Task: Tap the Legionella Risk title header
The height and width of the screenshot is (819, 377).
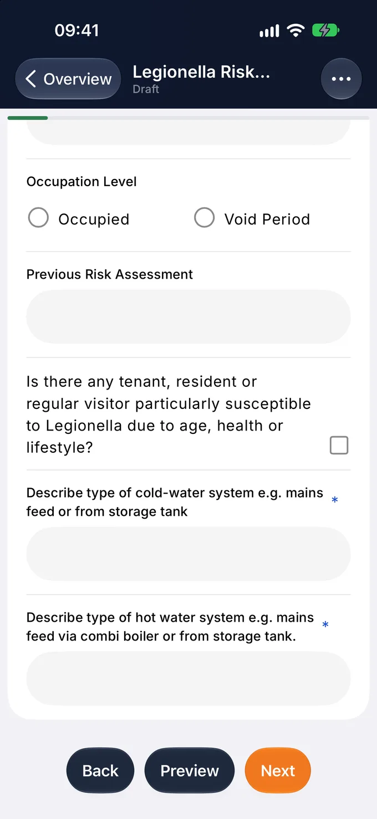Action: click(x=201, y=72)
